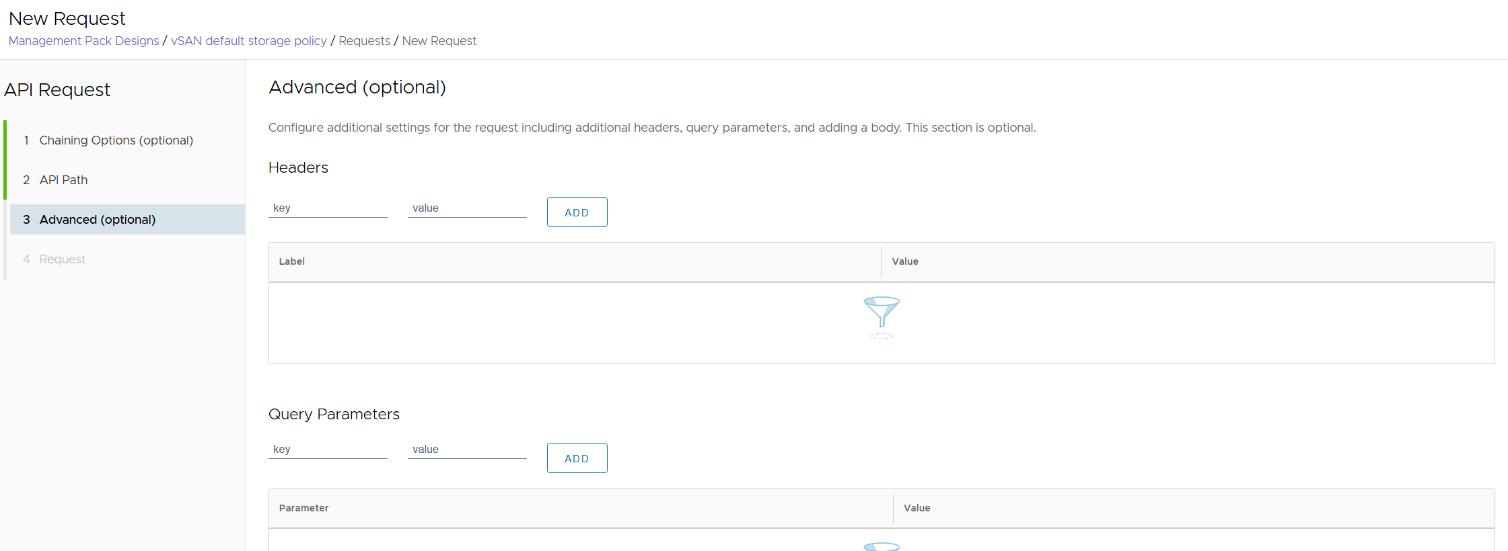Click the Query Parameters value field
The image size is (1508, 551).
point(467,450)
